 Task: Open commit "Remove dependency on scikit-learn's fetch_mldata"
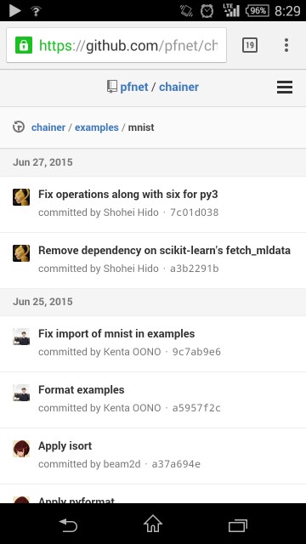pyautogui.click(x=164, y=251)
